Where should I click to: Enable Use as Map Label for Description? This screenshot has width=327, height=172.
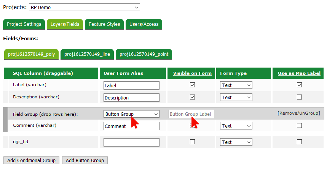(x=299, y=97)
